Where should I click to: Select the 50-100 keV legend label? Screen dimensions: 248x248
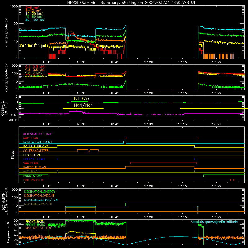(35, 20)
